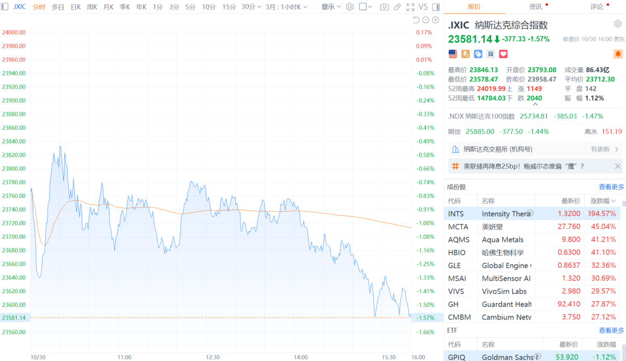This screenshot has height=361, width=626.
Task: Select the GH Guardant Health row
Action: 532,304
